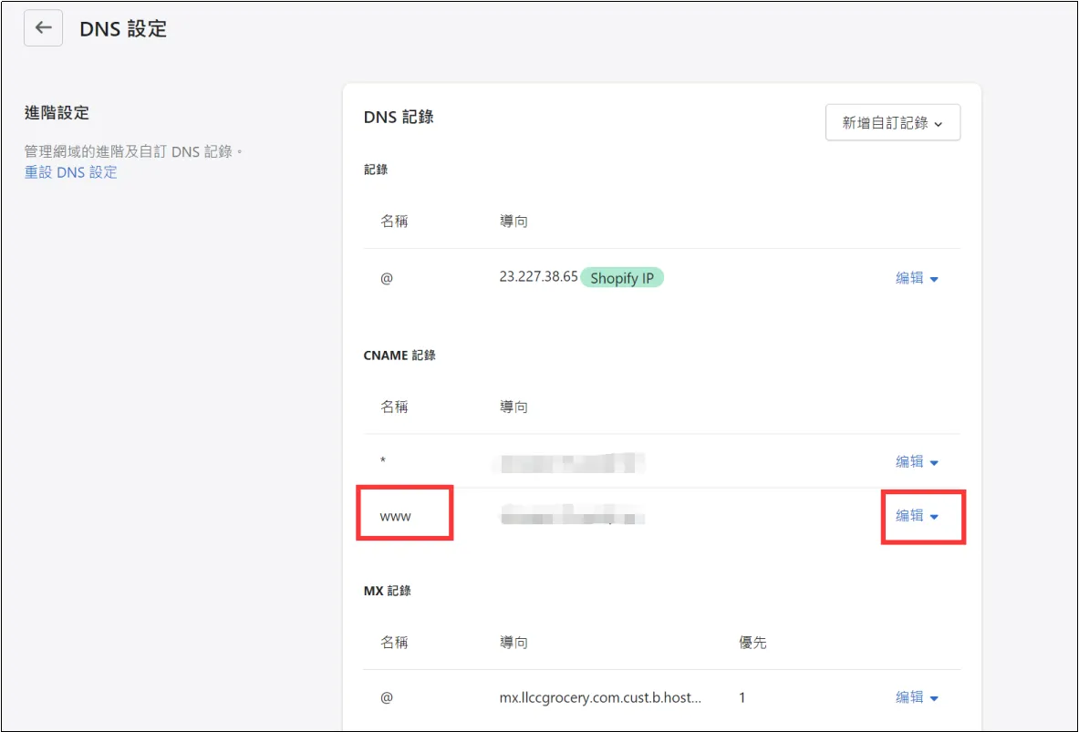Viewport: 1079px width, 732px height.
Task: Click the DNS 記錄 card heading
Action: [399, 117]
